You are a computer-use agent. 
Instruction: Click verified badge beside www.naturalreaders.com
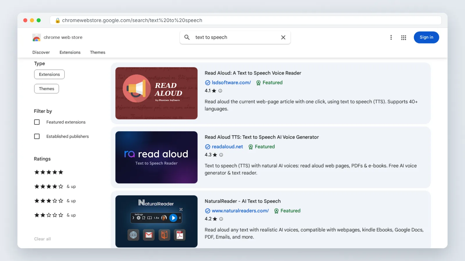[x=208, y=211]
